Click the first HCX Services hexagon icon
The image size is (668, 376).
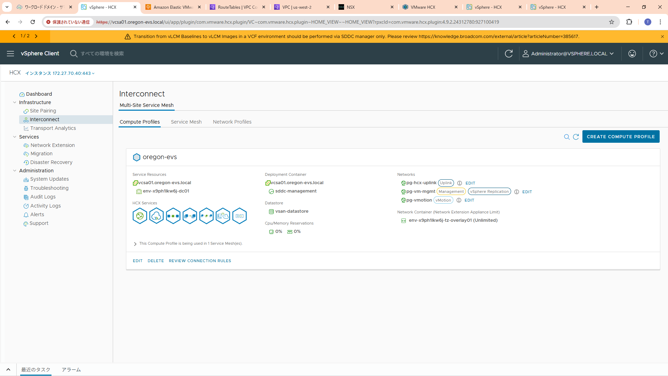pos(140,216)
